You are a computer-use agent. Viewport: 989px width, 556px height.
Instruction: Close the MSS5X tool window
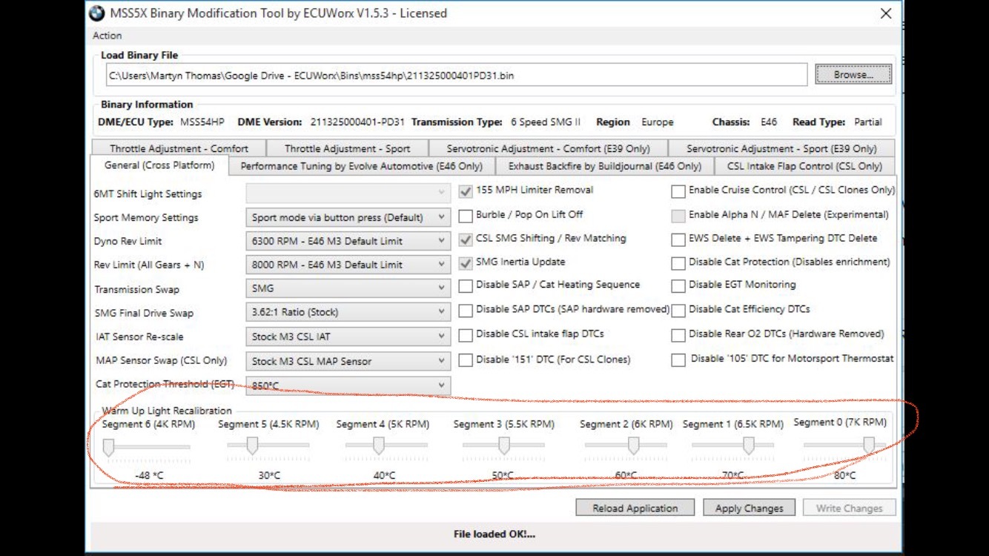point(885,13)
